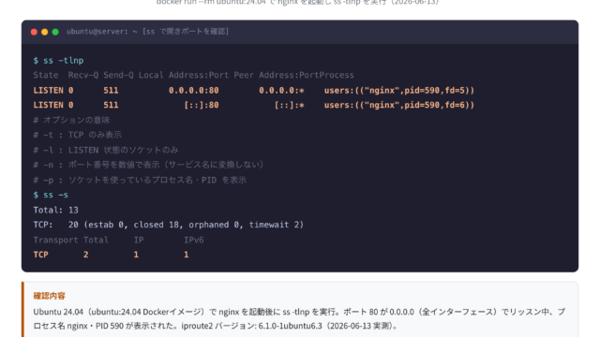Click the Transport Total IP IPv6 header
Image resolution: width=600 pixels, height=337 pixels.
pyautogui.click(x=118, y=240)
